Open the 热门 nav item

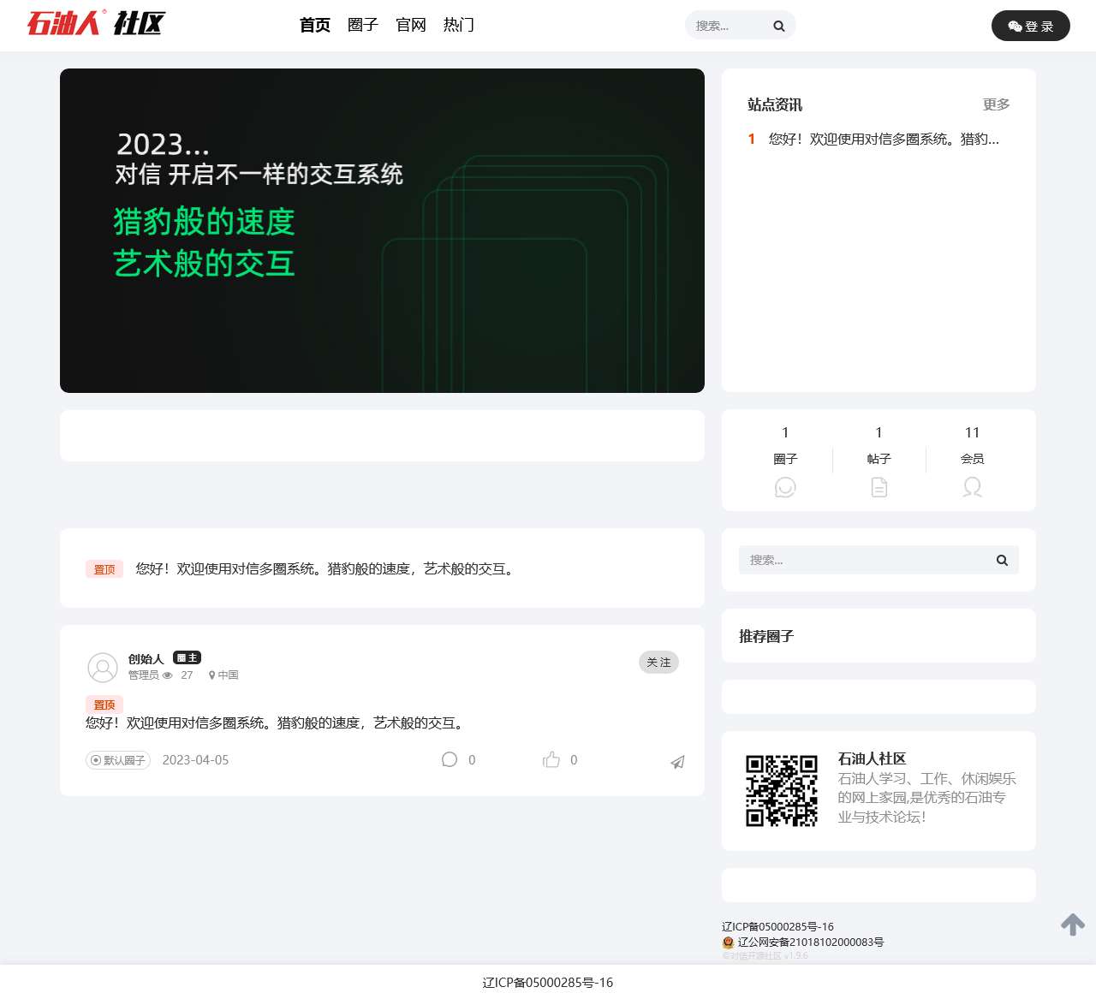click(459, 25)
